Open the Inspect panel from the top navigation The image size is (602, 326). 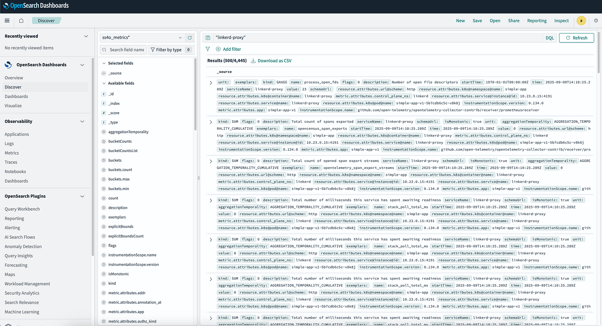pyautogui.click(x=562, y=21)
